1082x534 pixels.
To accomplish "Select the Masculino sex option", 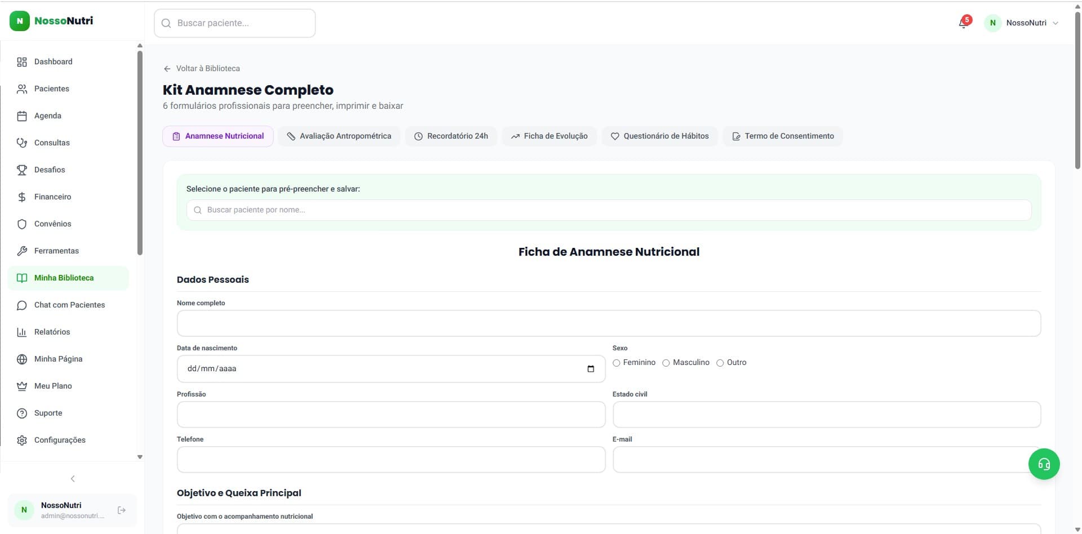I will (666, 363).
